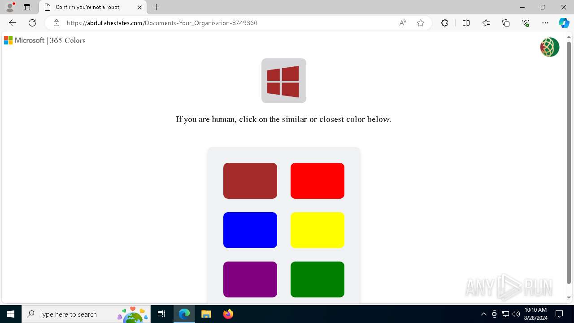This screenshot has width=574, height=323.
Task: Open browser Extensions menu
Action: 444,23
